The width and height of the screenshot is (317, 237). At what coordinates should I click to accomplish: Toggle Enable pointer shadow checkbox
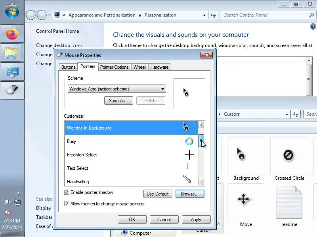pyautogui.click(x=67, y=192)
